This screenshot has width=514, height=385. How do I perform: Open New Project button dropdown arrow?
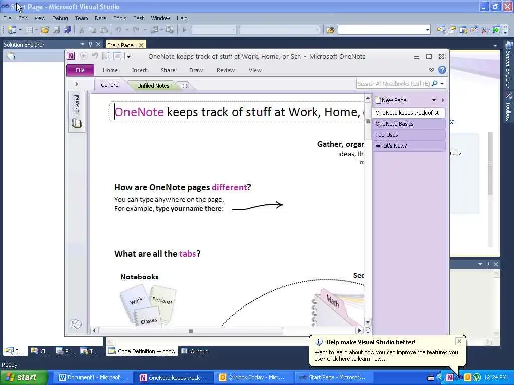point(20,30)
